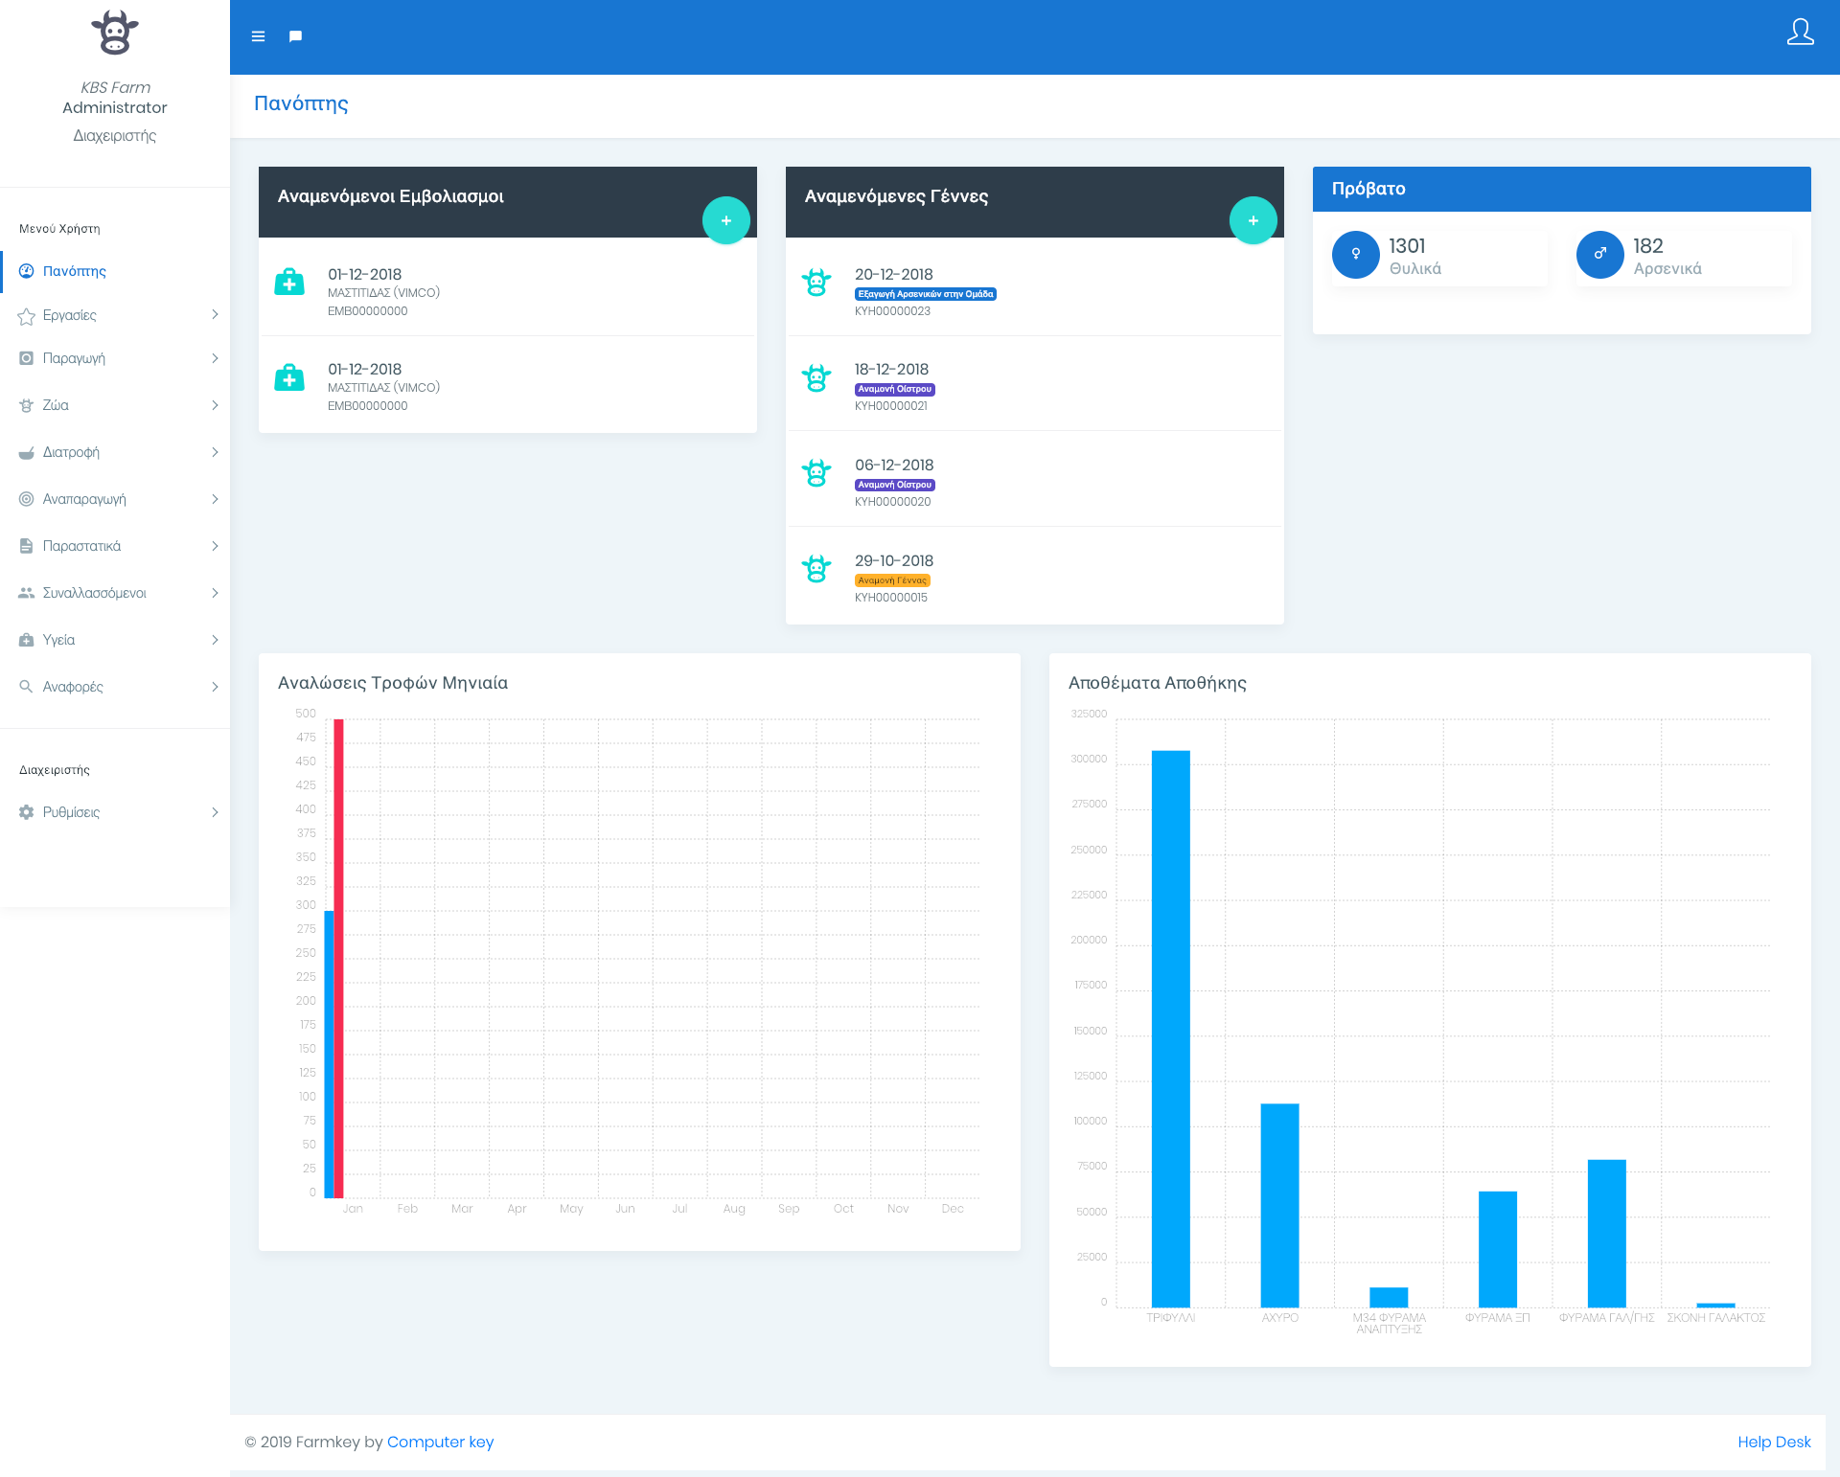Open the Computer key link

tap(440, 1442)
